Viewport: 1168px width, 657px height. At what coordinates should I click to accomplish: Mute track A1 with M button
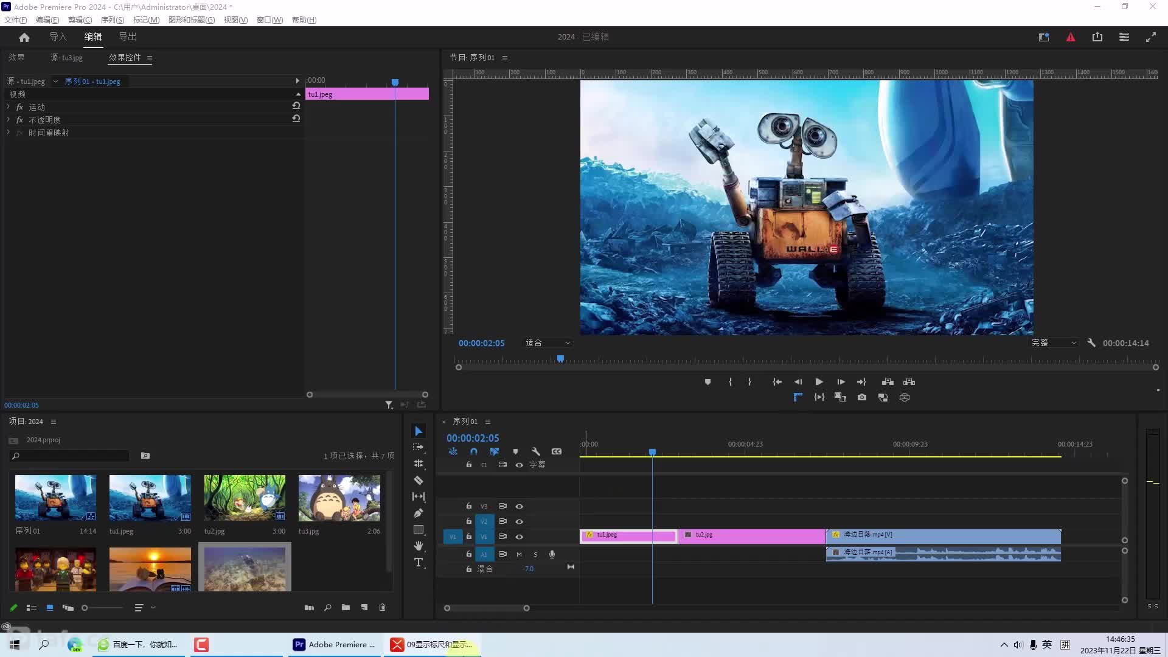pos(519,554)
